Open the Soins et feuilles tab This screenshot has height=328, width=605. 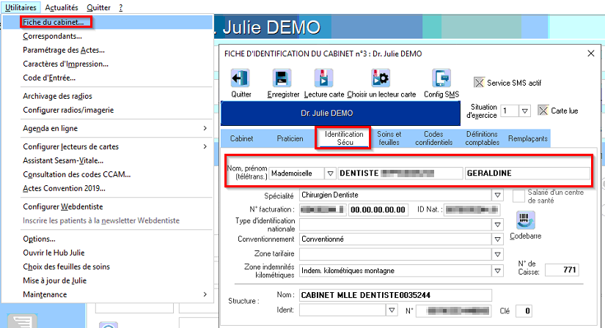pos(389,138)
